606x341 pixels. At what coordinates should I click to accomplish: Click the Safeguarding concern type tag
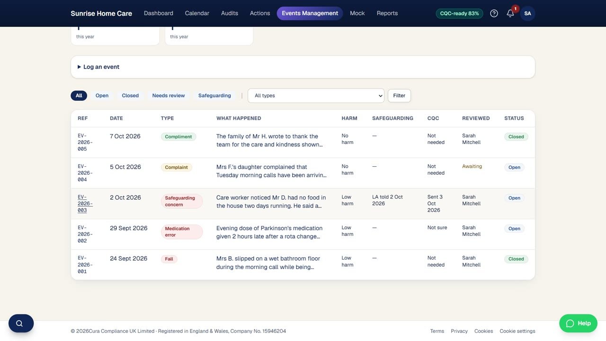point(182,201)
